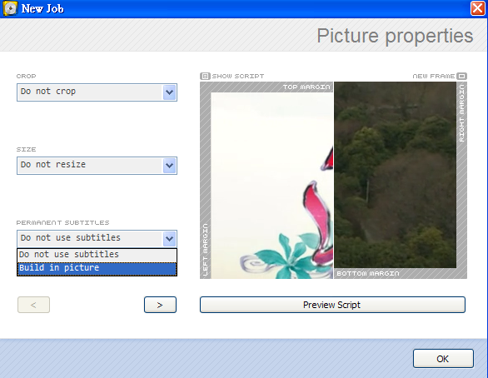Expand the Crop dropdown arrow

[169, 92]
